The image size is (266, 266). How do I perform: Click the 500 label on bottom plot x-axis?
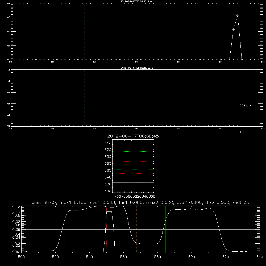[x=21, y=257]
